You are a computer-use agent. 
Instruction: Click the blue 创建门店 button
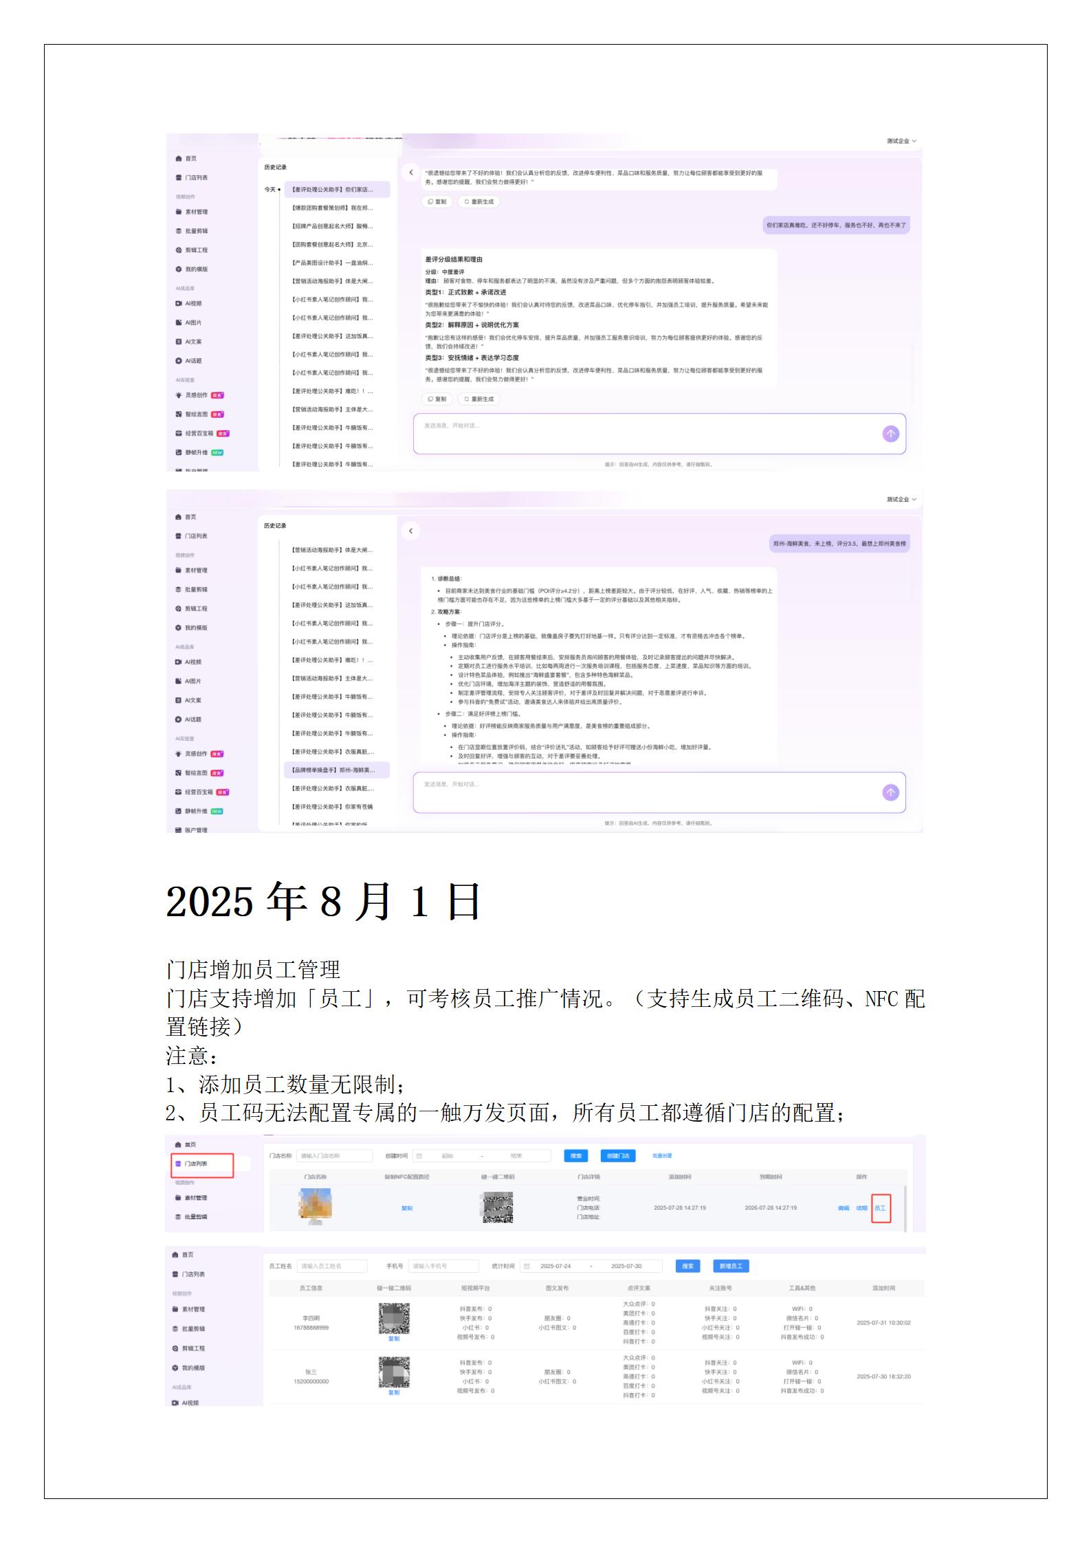[618, 1156]
